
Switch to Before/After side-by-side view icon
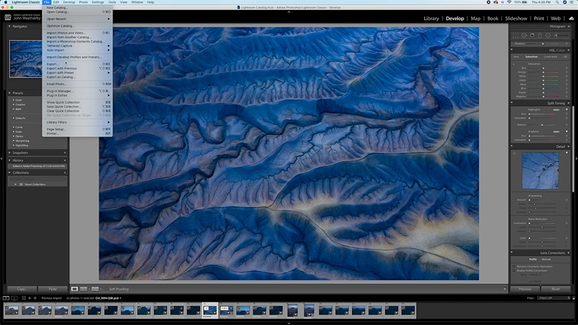[84, 289]
